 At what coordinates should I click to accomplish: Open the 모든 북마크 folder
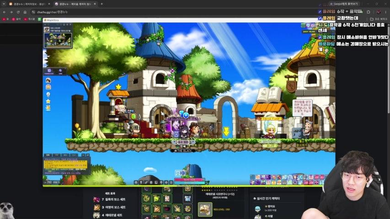click(x=379, y=19)
